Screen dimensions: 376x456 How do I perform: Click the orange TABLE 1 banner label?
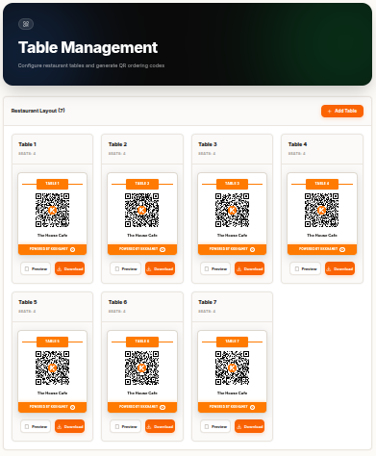pyautogui.click(x=52, y=184)
